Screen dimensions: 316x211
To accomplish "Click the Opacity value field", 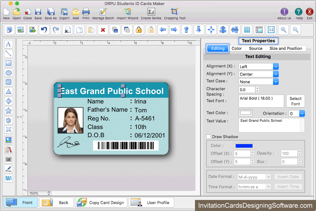I will (x=289, y=154).
